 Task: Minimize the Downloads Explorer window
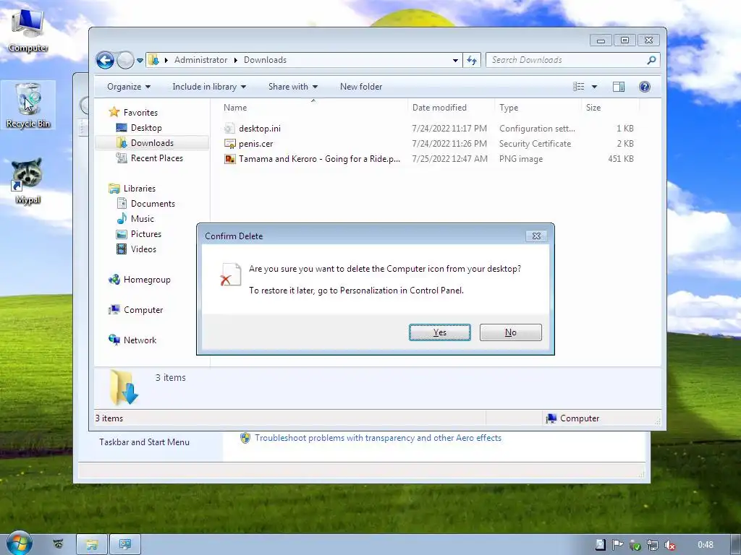601,40
